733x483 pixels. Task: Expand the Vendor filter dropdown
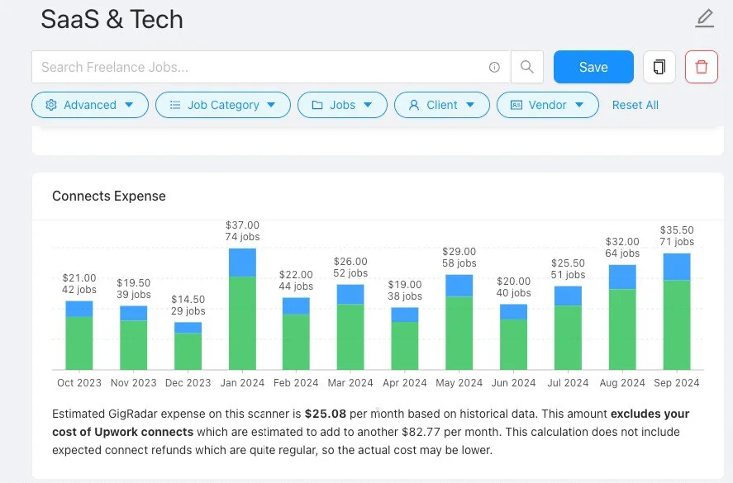coord(579,105)
